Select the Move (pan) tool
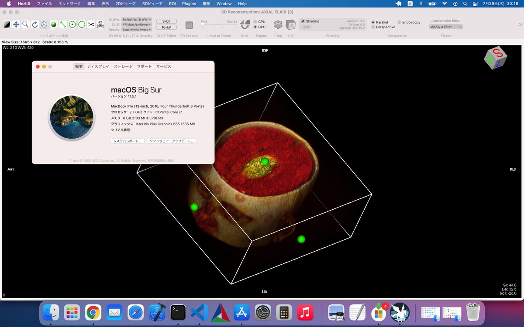524x327 pixels. [16, 24]
